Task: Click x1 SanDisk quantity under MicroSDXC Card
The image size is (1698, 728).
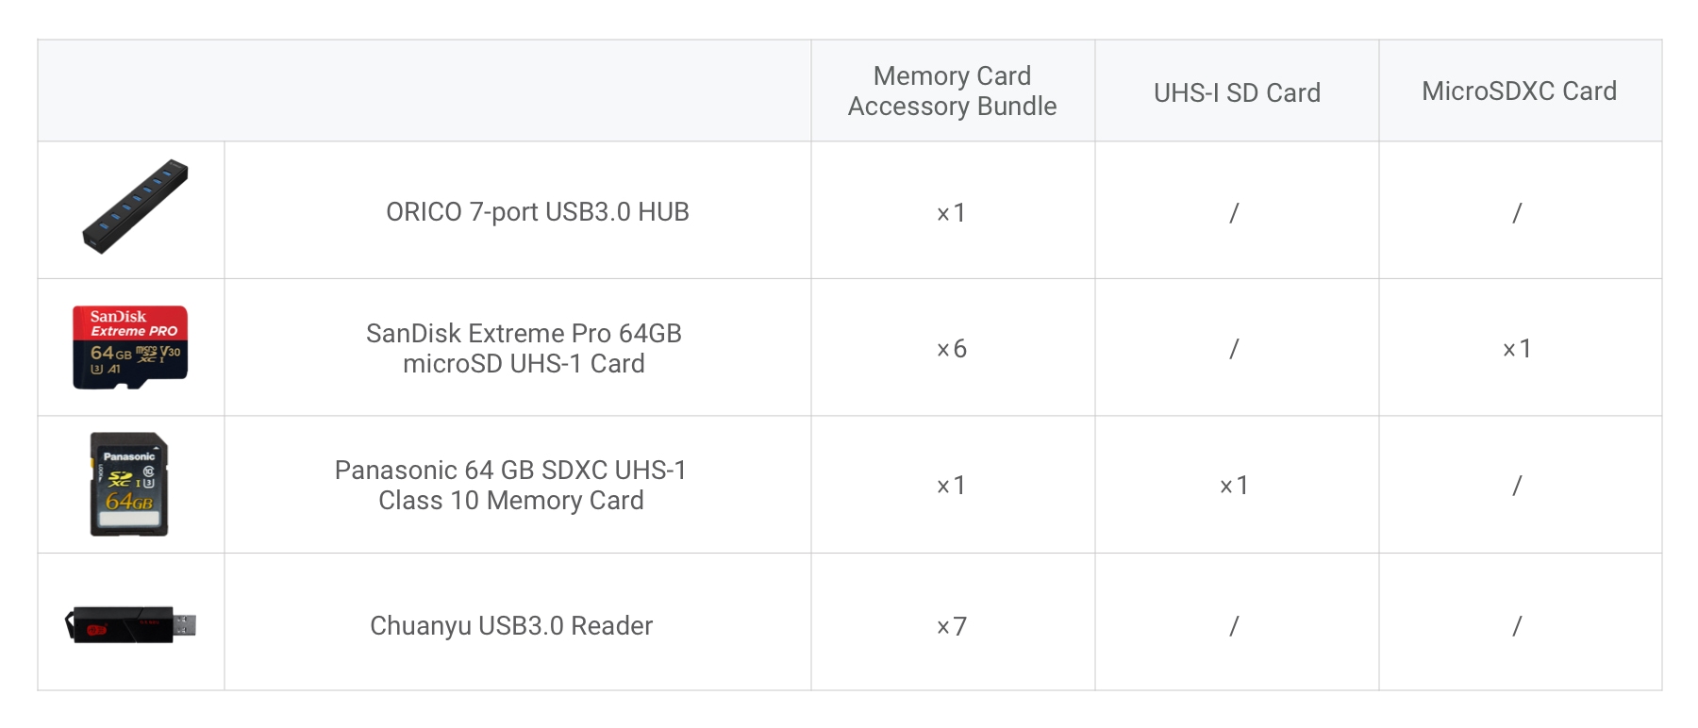Action: coord(1517,349)
